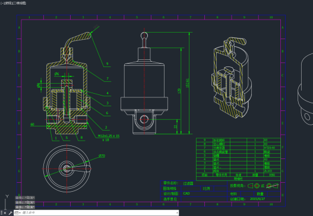Select the 22 vertical dimension
This screenshot has height=216, width=313.
175,126
